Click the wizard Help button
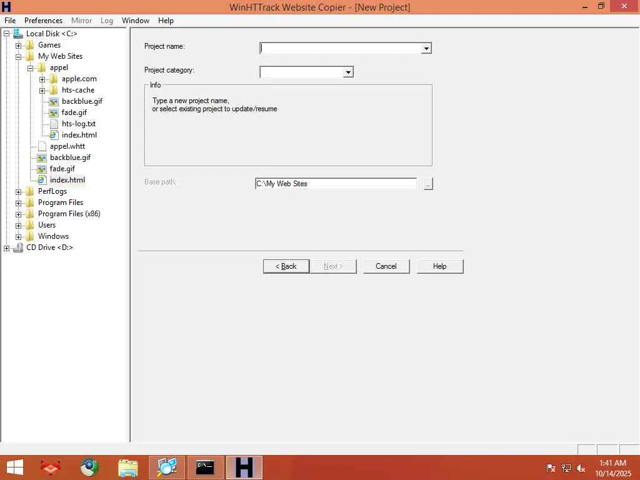640x480 pixels. tap(440, 266)
